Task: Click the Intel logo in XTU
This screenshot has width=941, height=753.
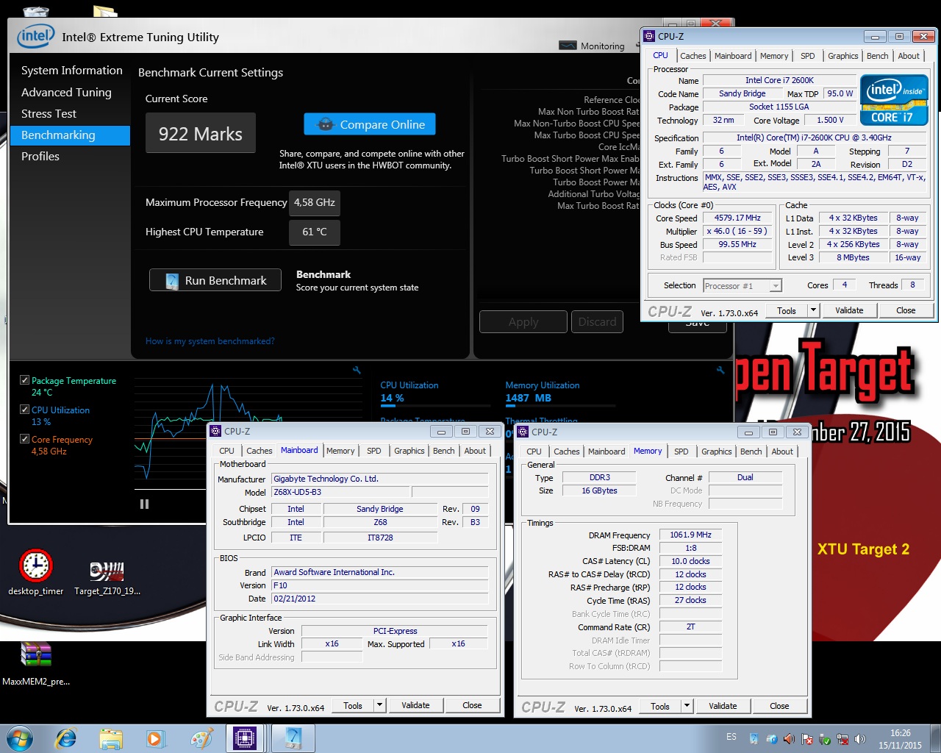Action: tap(36, 36)
